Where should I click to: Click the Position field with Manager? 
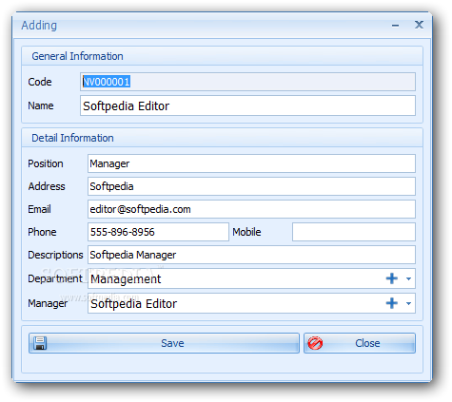click(x=251, y=163)
